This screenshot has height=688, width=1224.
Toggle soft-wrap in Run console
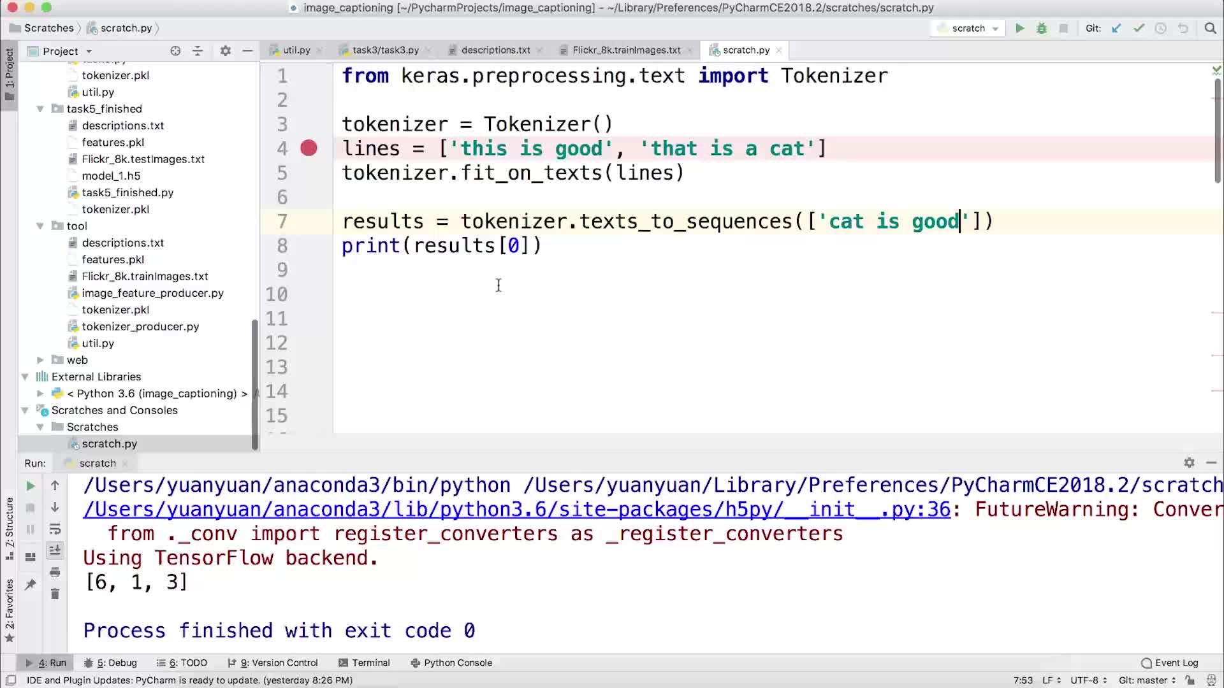click(55, 529)
